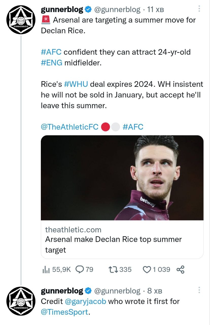This screenshot has height=325, width=210.
Task: Open gunnerblog avatar on first tweet
Action: (21, 20)
